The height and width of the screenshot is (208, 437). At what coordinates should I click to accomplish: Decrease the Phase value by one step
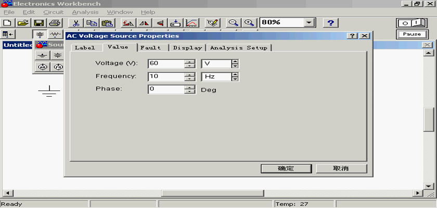(190, 92)
